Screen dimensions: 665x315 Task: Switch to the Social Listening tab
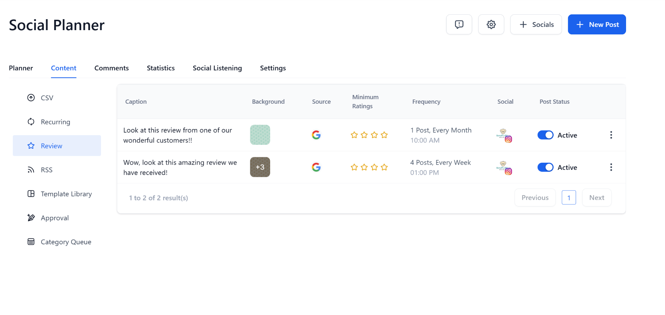pyautogui.click(x=217, y=68)
